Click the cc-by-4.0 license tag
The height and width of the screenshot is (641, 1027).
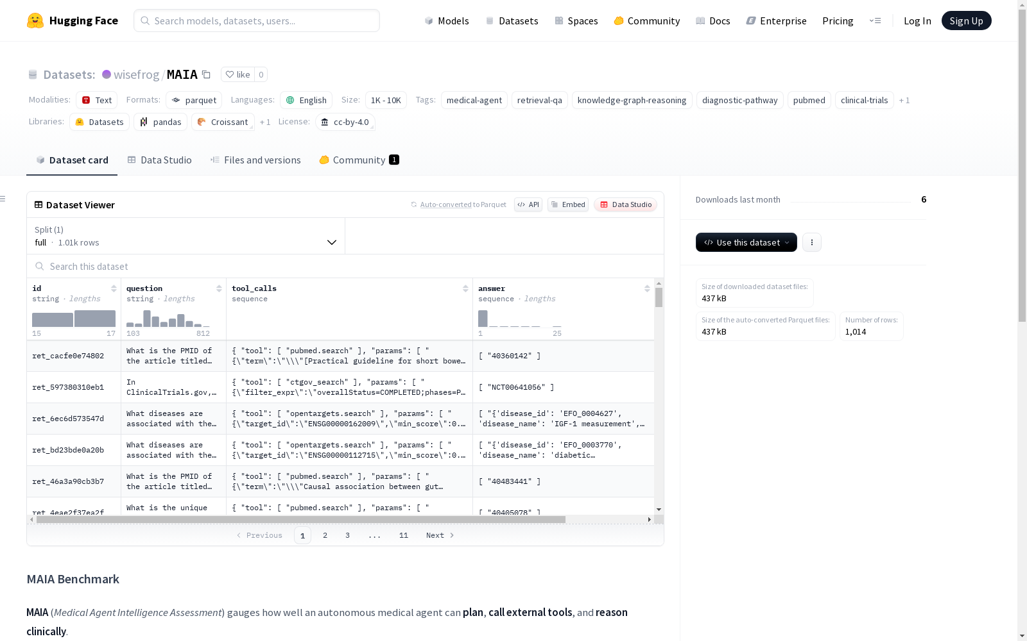(345, 122)
